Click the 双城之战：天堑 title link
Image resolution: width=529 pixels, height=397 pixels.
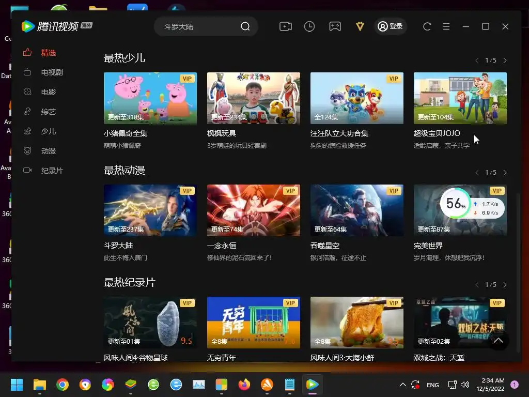point(439,358)
